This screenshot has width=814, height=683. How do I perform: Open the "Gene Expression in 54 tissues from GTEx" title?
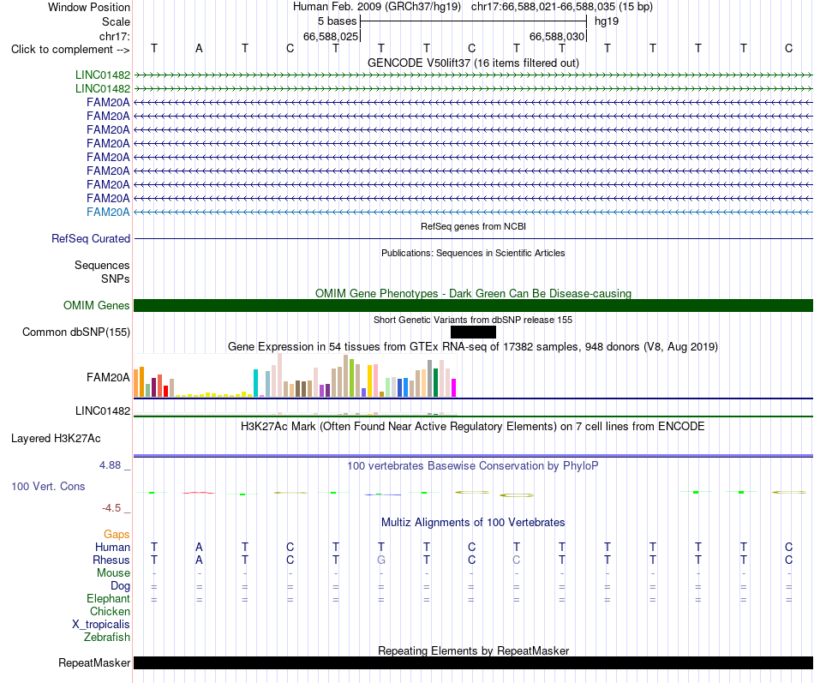click(473, 346)
